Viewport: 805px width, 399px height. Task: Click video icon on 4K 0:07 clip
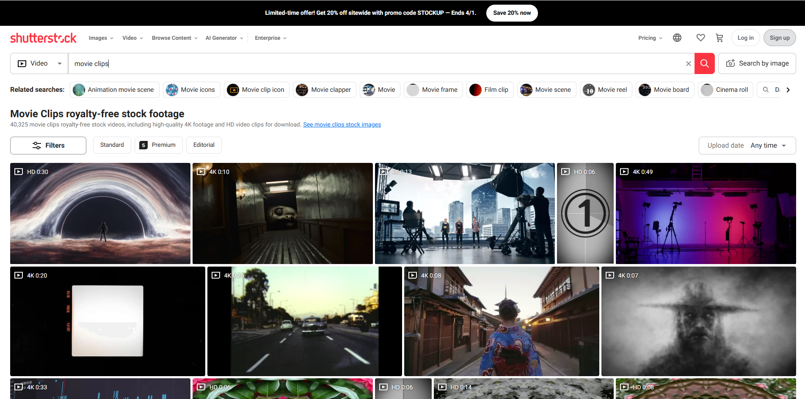click(610, 275)
